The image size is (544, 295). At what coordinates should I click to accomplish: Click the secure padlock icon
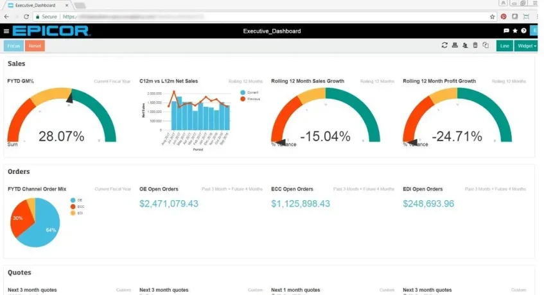point(37,17)
